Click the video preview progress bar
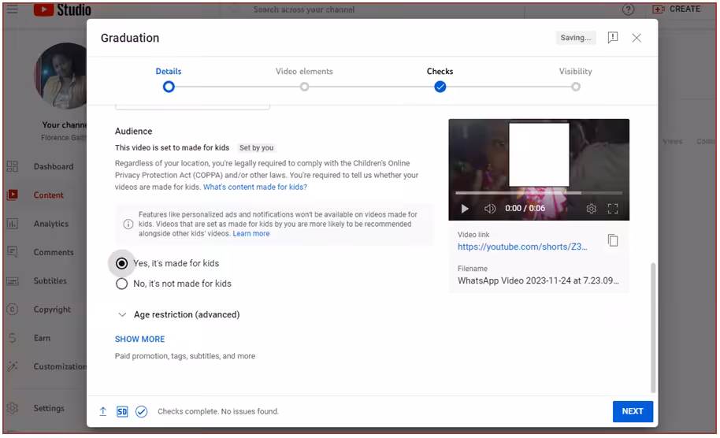 [x=539, y=193]
